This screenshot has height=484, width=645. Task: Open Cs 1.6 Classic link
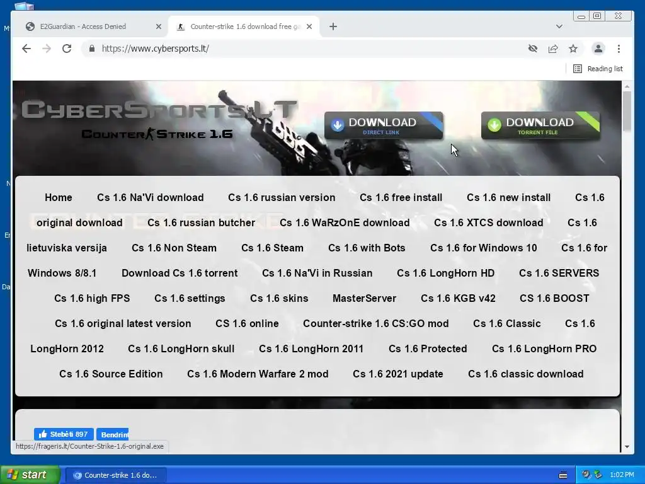tap(507, 323)
